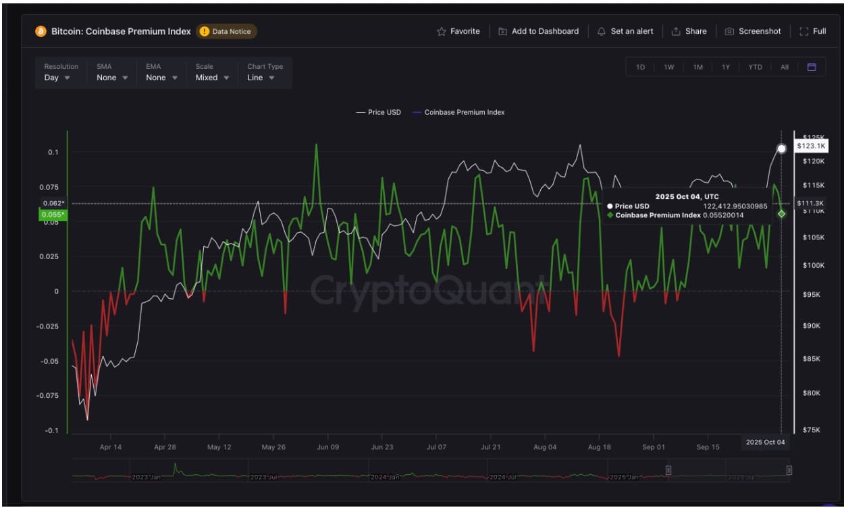Image resolution: width=844 pixels, height=510 pixels.
Task: Expand the Resolution Day dropdown
Action: (x=58, y=78)
